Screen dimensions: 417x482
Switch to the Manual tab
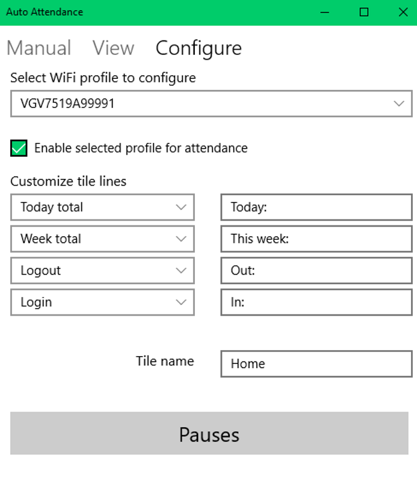pyautogui.click(x=39, y=48)
